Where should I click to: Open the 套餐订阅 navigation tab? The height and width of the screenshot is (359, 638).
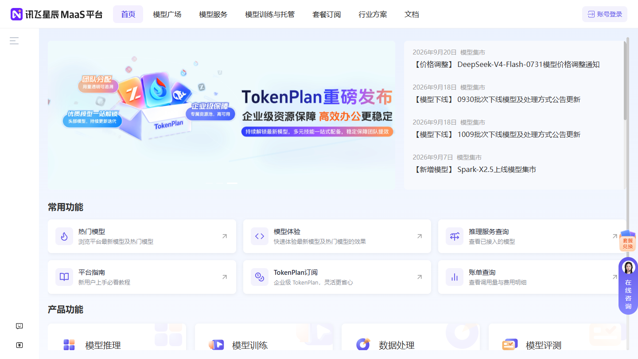(x=327, y=14)
